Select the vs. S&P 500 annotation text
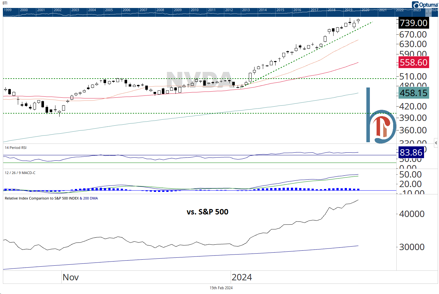 coord(207,212)
